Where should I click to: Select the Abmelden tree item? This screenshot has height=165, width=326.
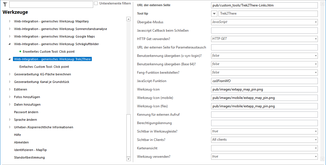coord(21,142)
